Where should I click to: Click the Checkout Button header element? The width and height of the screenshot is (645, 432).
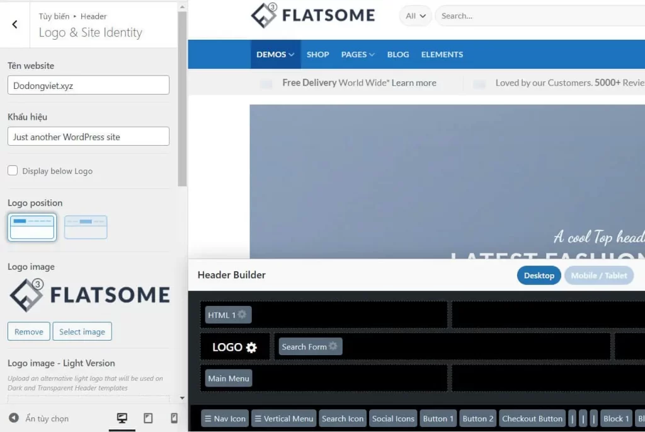pos(532,418)
